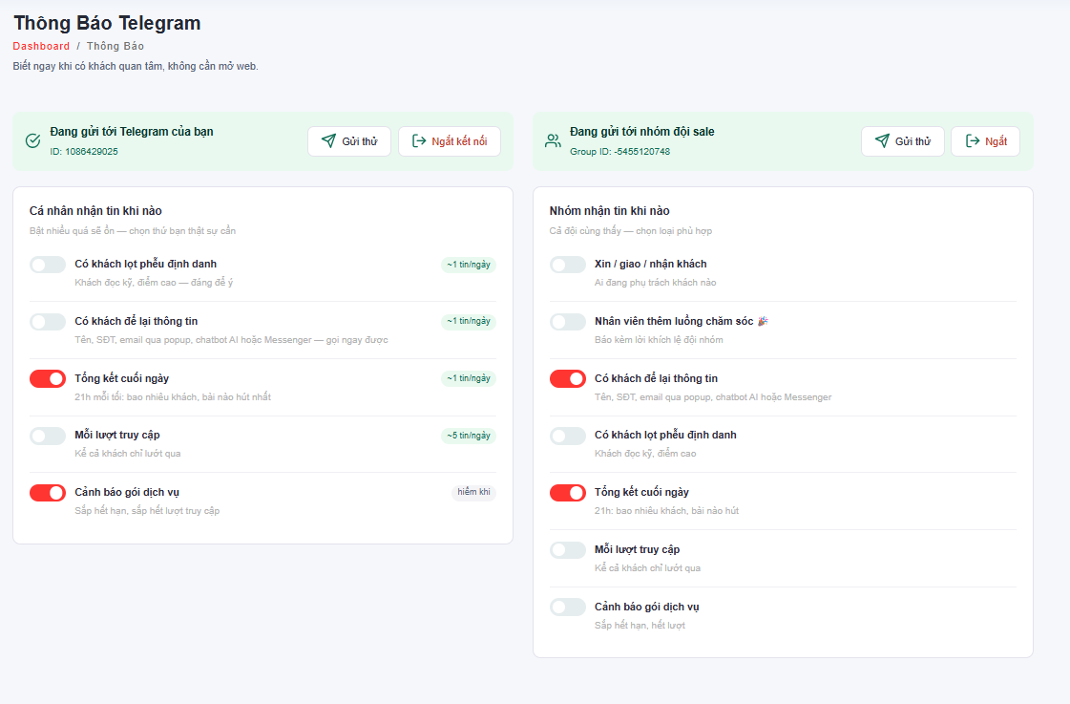Enable group Mỗi lượt truy cập toggle
This screenshot has width=1070, height=704.
pos(568,550)
